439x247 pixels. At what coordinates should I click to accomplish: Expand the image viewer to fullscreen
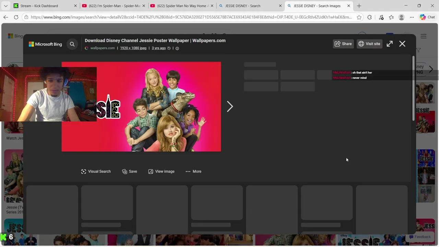click(390, 44)
